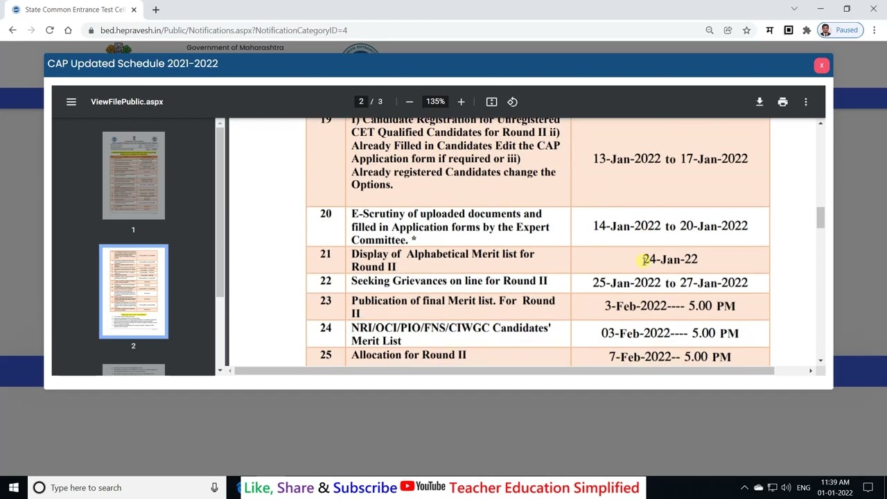The width and height of the screenshot is (887, 499).
Task: Bookmark this page with the star icon
Action: pos(746,30)
